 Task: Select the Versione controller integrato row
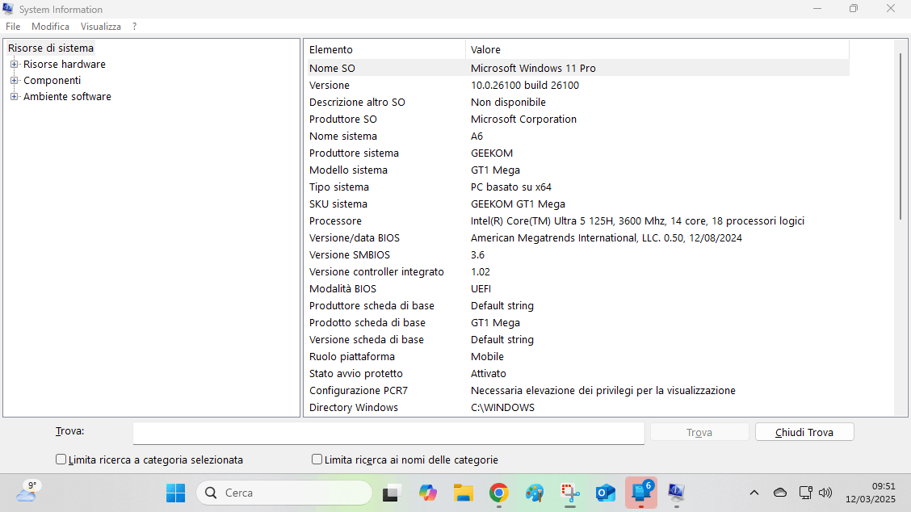[x=578, y=272]
